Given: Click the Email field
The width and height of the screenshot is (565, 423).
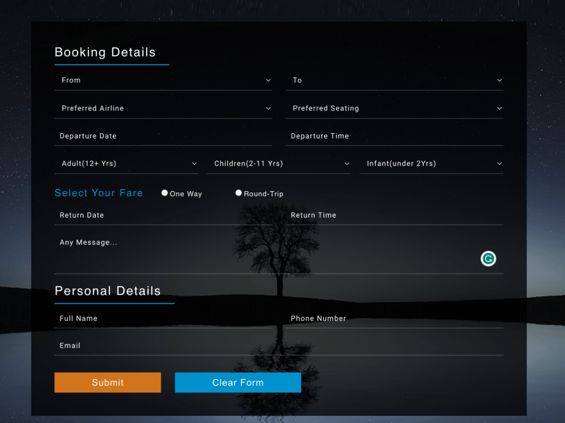Looking at the screenshot, I should (x=279, y=345).
